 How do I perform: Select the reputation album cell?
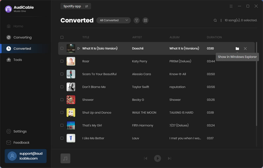click(177, 87)
